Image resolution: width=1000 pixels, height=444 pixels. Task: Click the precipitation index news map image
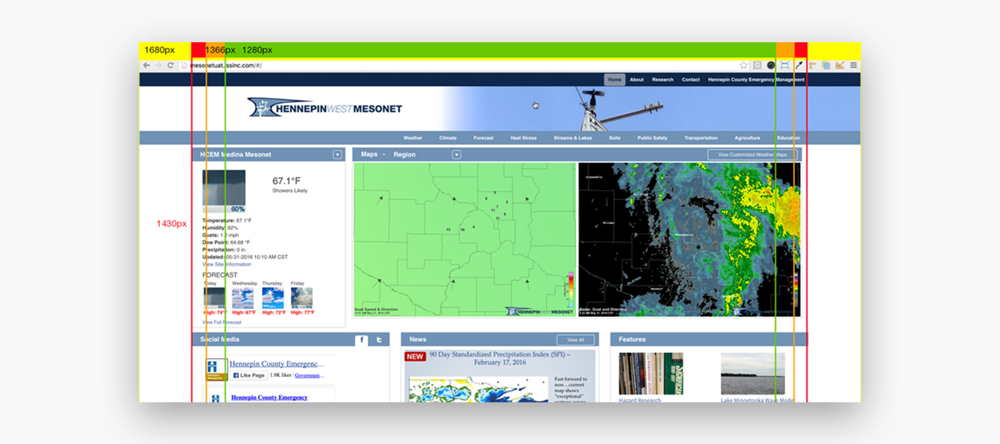click(479, 390)
